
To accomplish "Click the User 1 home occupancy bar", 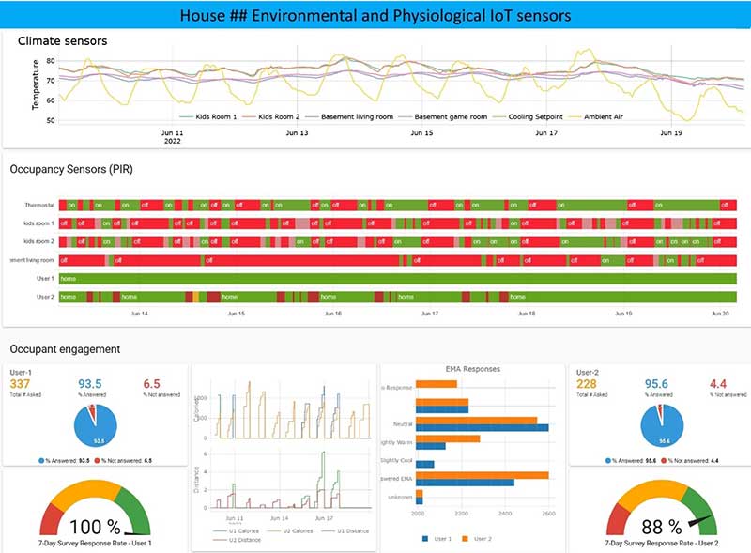I will click(394, 279).
